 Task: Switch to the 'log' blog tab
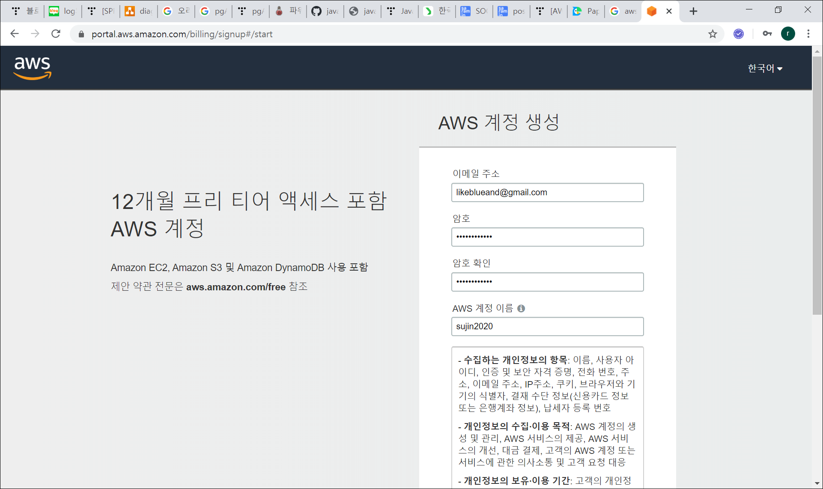click(63, 11)
